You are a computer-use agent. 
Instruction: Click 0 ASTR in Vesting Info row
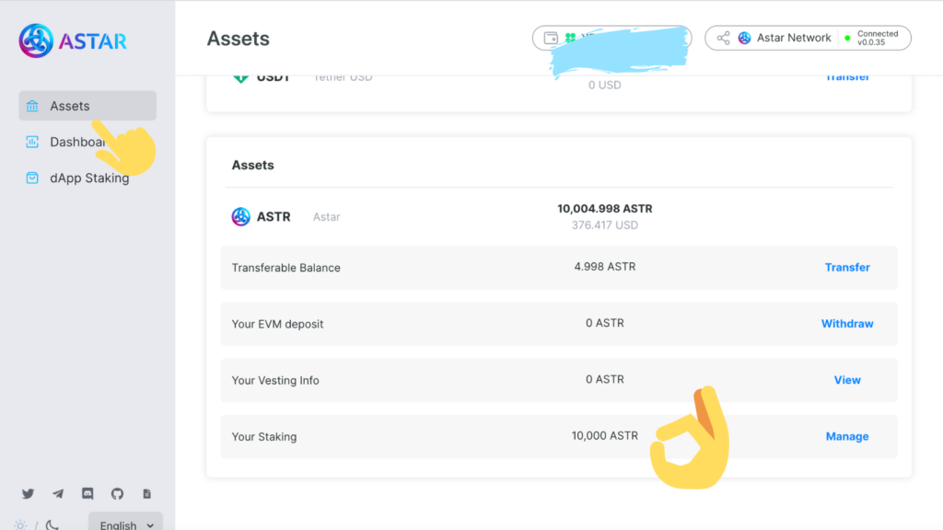pyautogui.click(x=604, y=380)
